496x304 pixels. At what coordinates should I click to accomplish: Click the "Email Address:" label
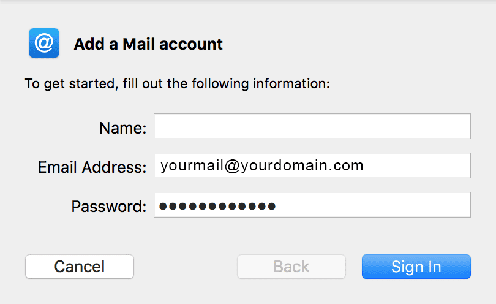point(92,167)
